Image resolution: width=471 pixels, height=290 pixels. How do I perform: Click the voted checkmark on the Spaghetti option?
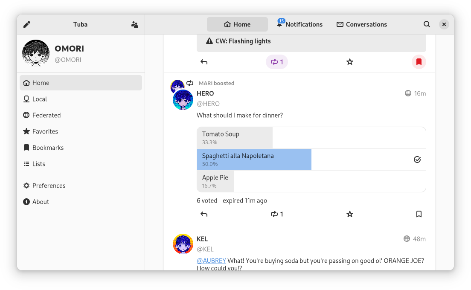coord(417,159)
